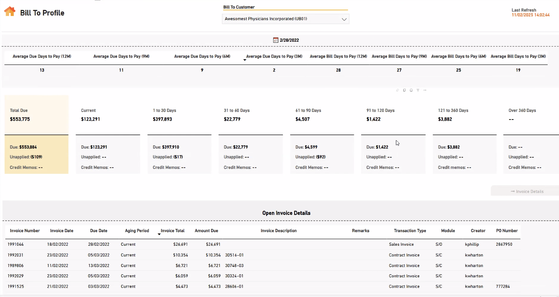
Task: Select the 91 to 120 Days card
Action: pyautogui.click(x=393, y=135)
